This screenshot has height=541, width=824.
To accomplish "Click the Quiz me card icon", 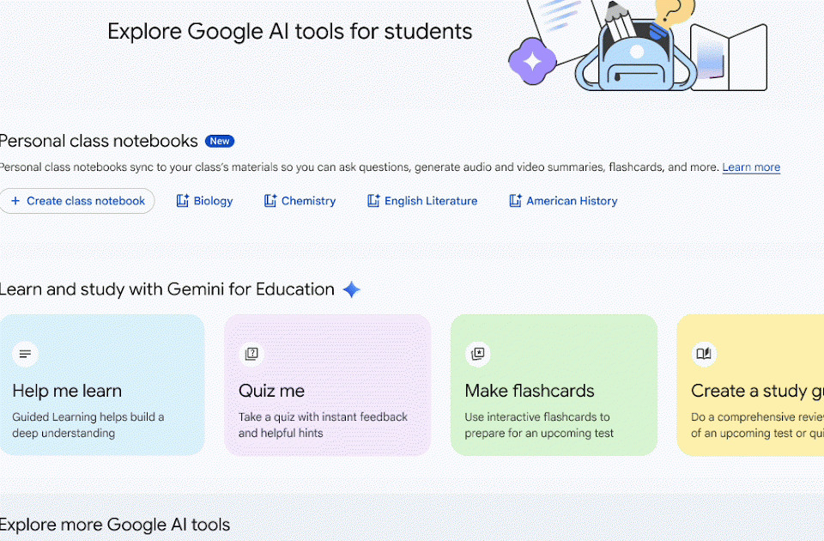I will click(251, 353).
